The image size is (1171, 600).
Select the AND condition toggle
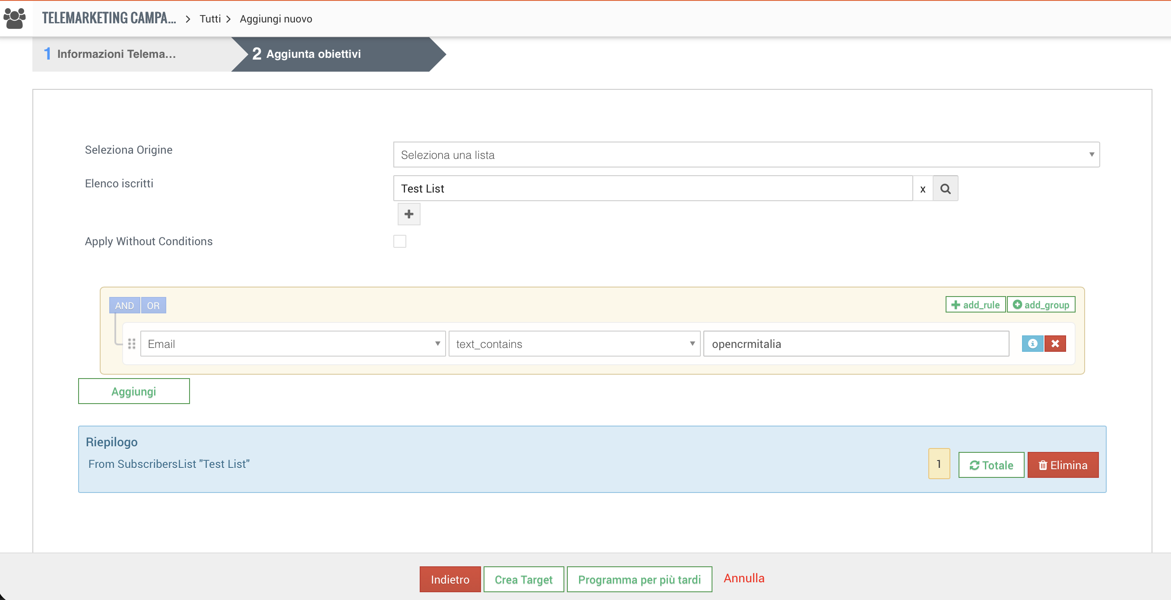[124, 306]
